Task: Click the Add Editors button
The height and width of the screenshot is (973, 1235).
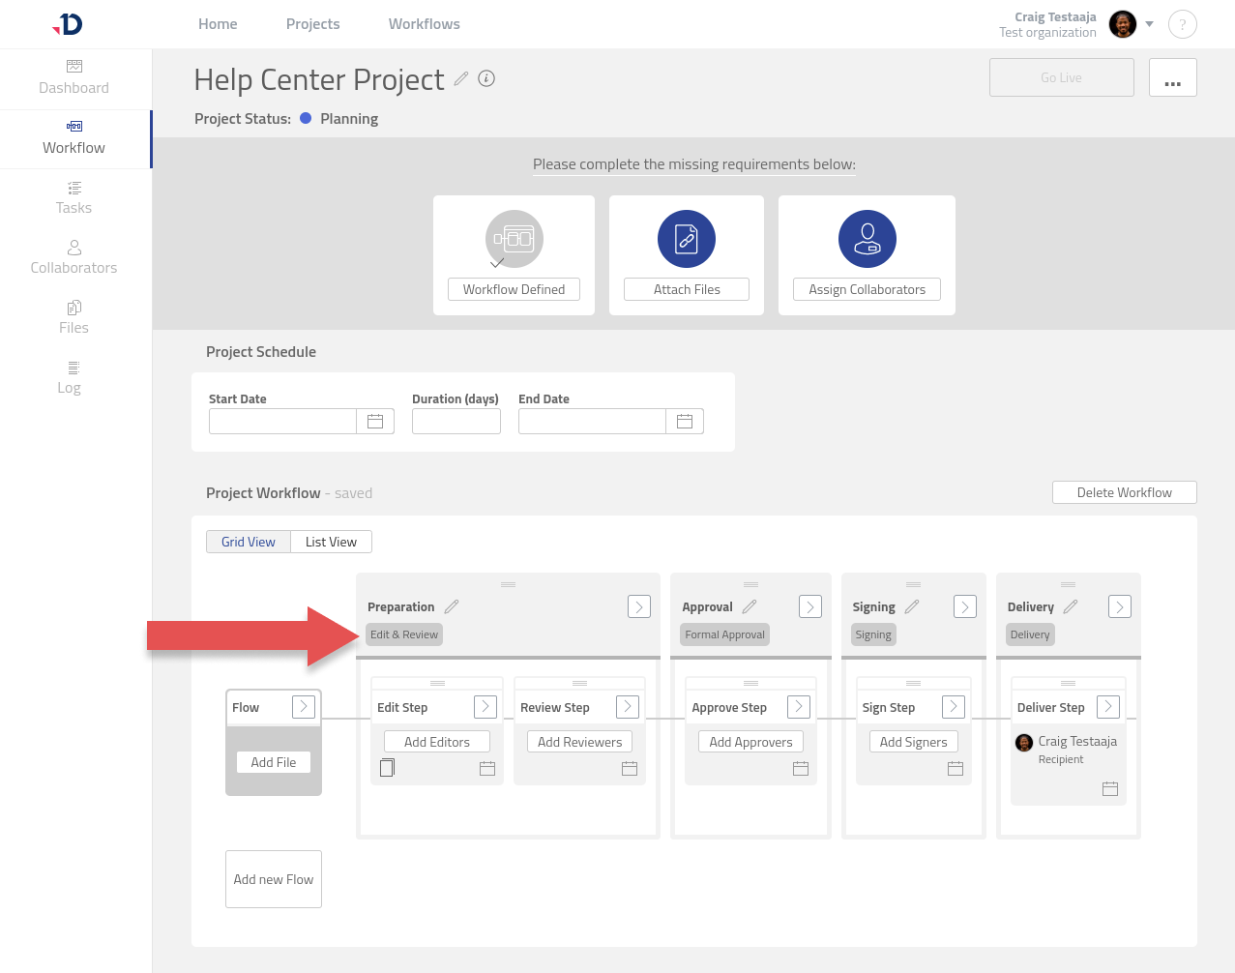Action: (x=436, y=742)
